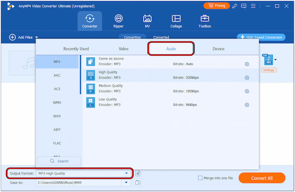Switch to the Converting tab

click(132, 37)
